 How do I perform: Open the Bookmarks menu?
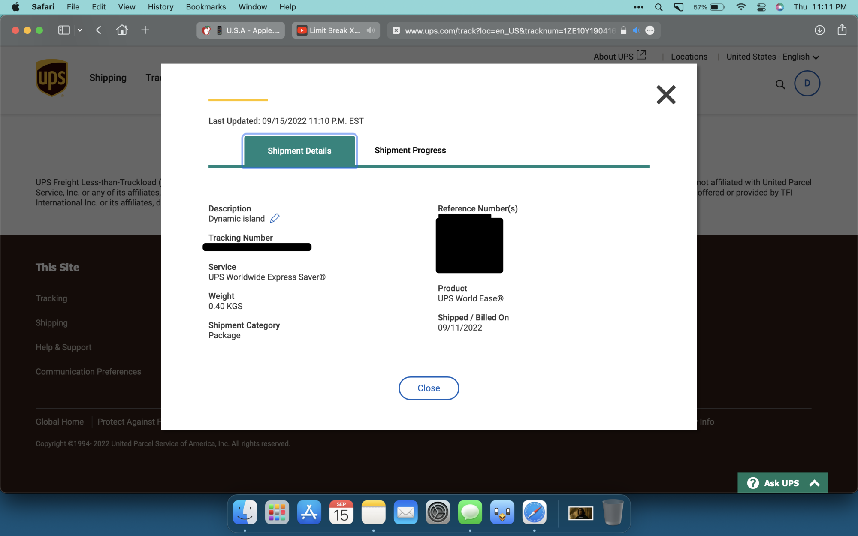click(x=206, y=7)
